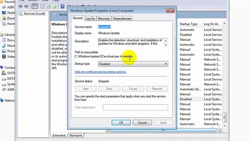This screenshot has height=141, width=251.
Task: Close the Windows Update Properties dialog
Action: click(x=170, y=11)
